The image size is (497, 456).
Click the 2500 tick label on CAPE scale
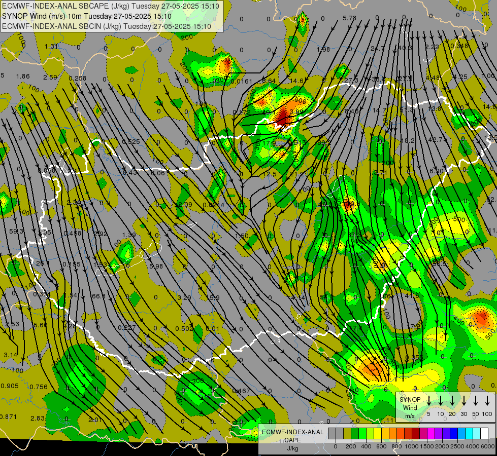point(457,446)
